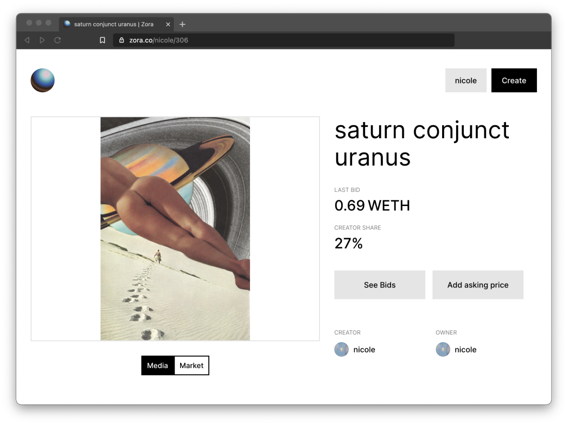569x424 pixels.
Task: Click the owner nicole avatar
Action: pyautogui.click(x=443, y=350)
